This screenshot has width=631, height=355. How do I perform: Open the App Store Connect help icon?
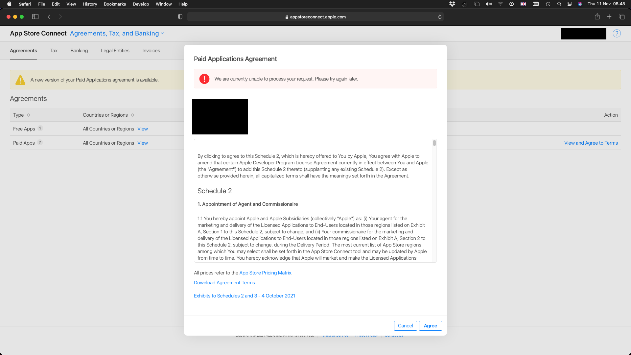click(x=617, y=34)
